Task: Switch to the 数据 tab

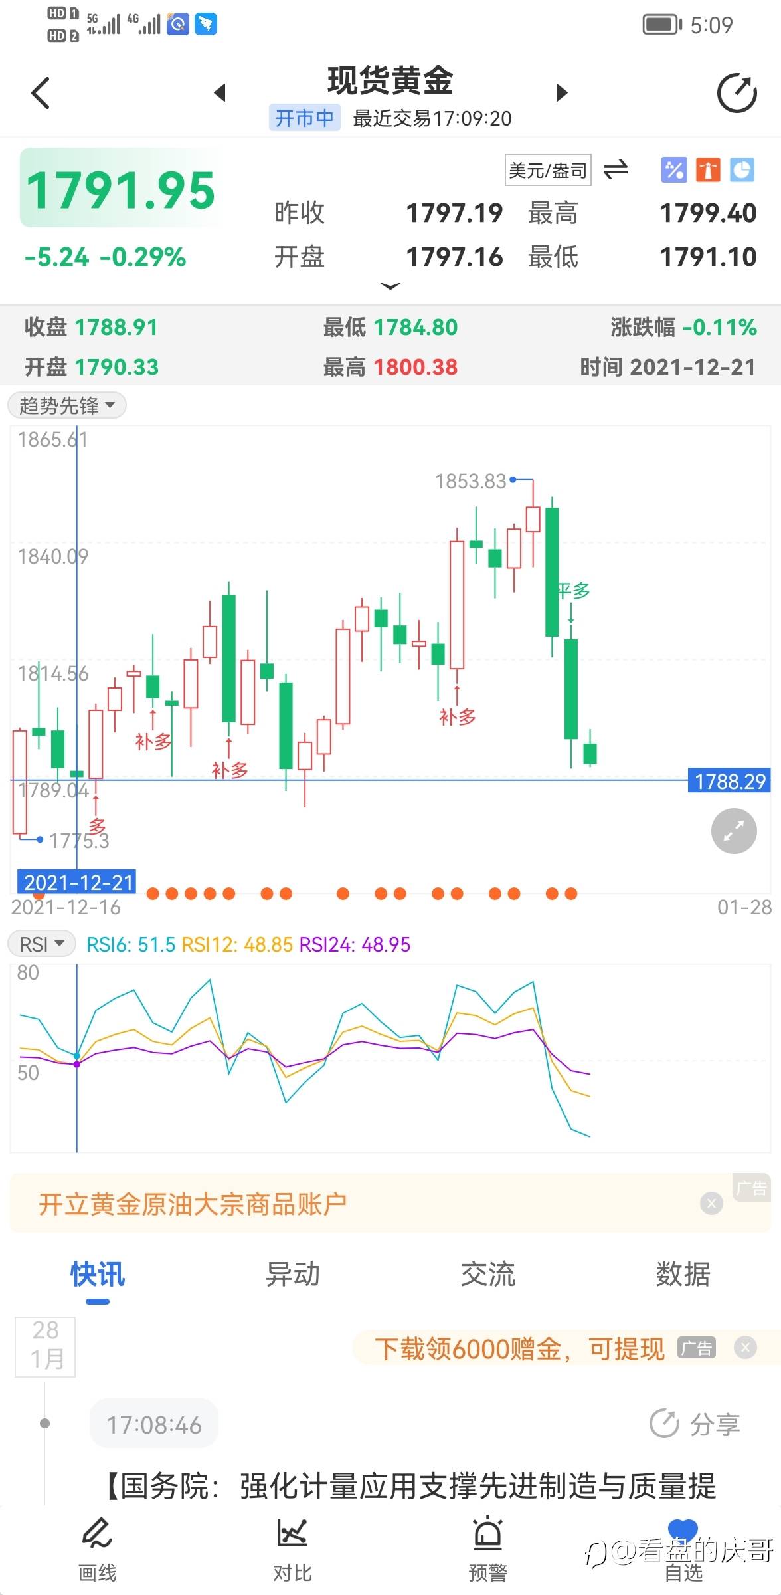Action: [x=683, y=1275]
